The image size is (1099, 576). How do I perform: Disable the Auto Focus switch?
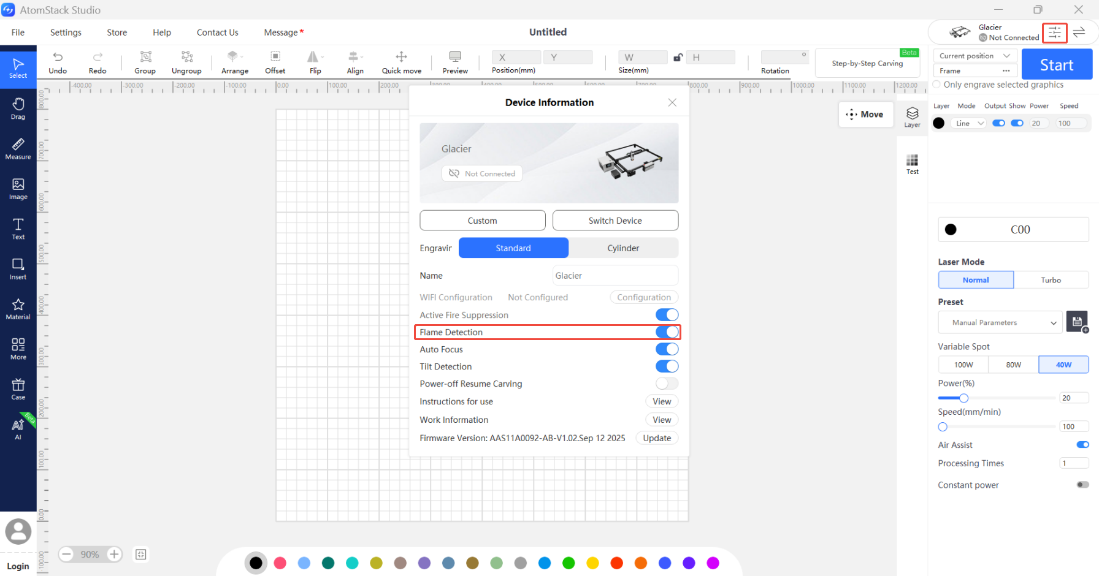667,349
